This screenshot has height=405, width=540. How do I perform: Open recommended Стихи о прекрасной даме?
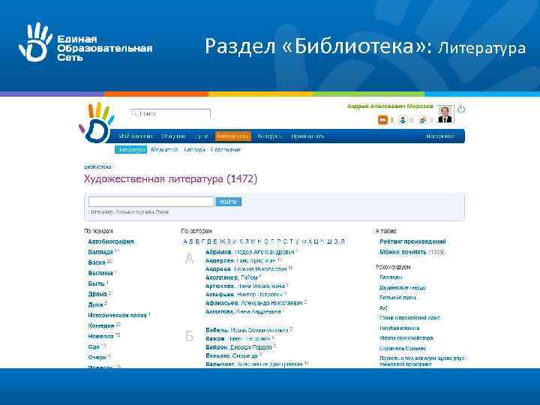[409, 318]
